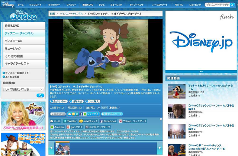
Task: Share to gooブログ
Action: (75, 127)
